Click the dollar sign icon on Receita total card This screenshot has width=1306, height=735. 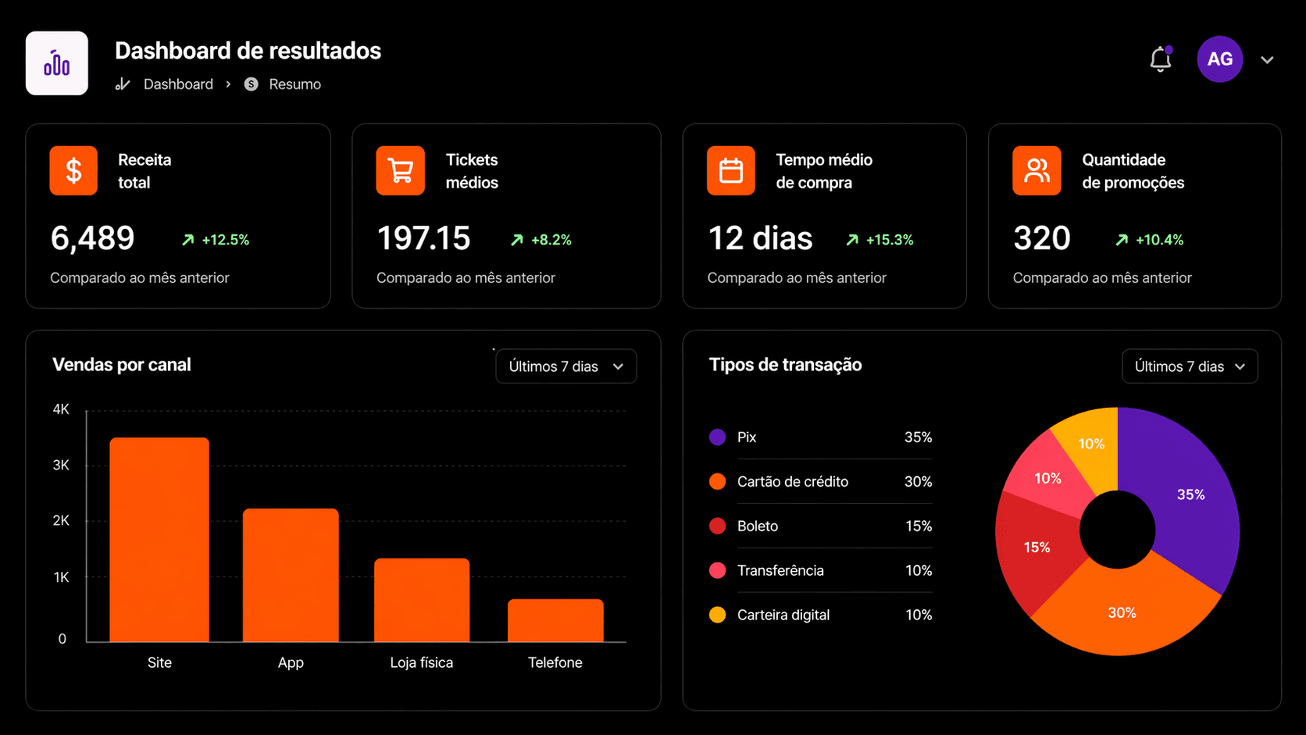(x=73, y=170)
